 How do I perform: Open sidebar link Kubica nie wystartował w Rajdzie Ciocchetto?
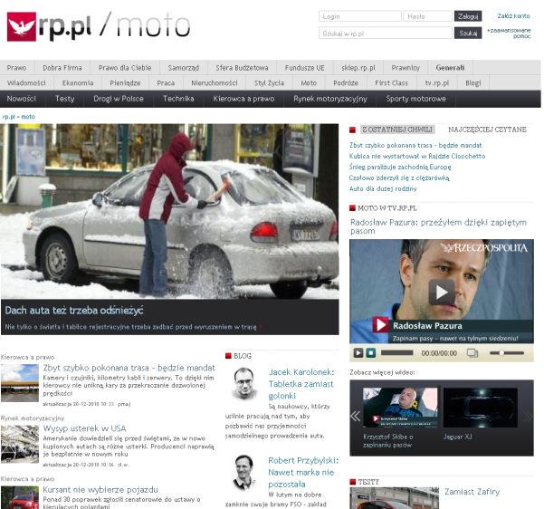(x=417, y=157)
